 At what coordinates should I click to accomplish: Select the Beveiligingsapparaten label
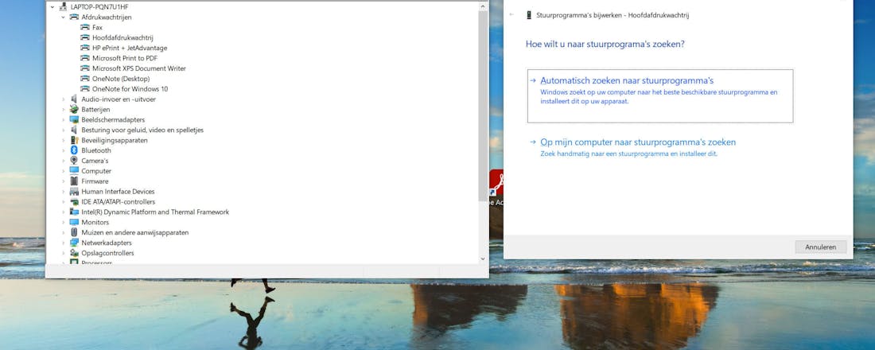pos(115,140)
